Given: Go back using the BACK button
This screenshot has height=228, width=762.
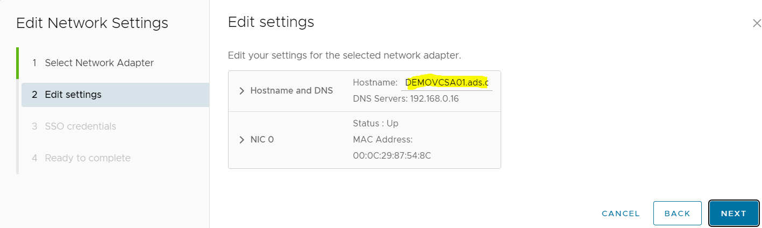Looking at the screenshot, I should click(677, 213).
